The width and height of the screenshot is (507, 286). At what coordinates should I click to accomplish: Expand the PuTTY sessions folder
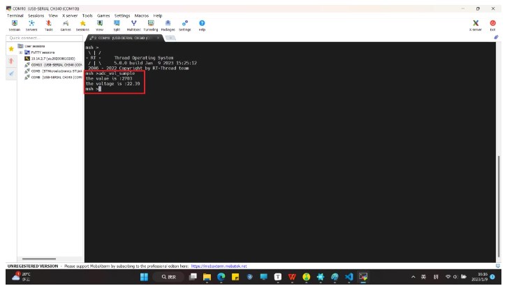(x=21, y=52)
